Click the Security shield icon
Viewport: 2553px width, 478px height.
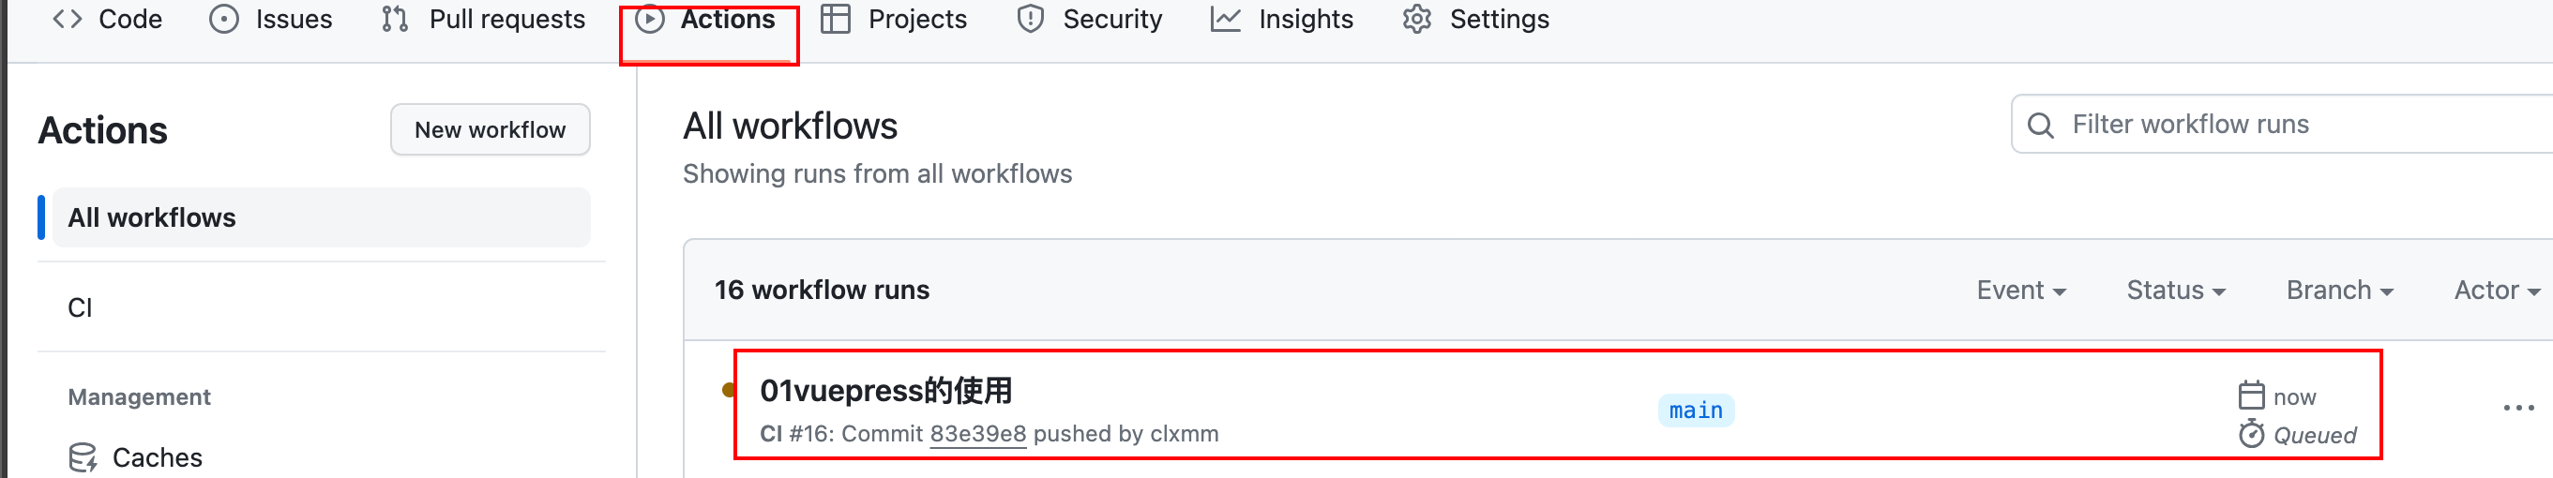[x=1031, y=19]
